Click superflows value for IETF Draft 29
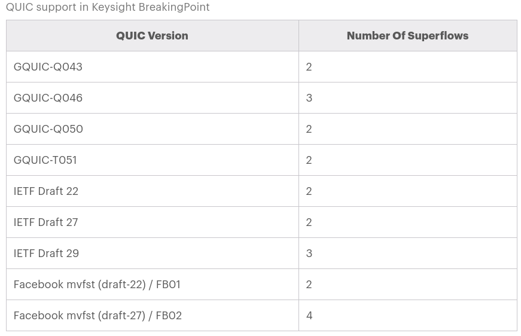 [309, 253]
